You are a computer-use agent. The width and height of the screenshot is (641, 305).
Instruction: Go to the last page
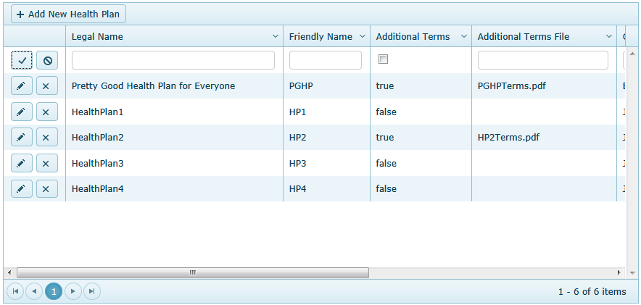coord(91,291)
